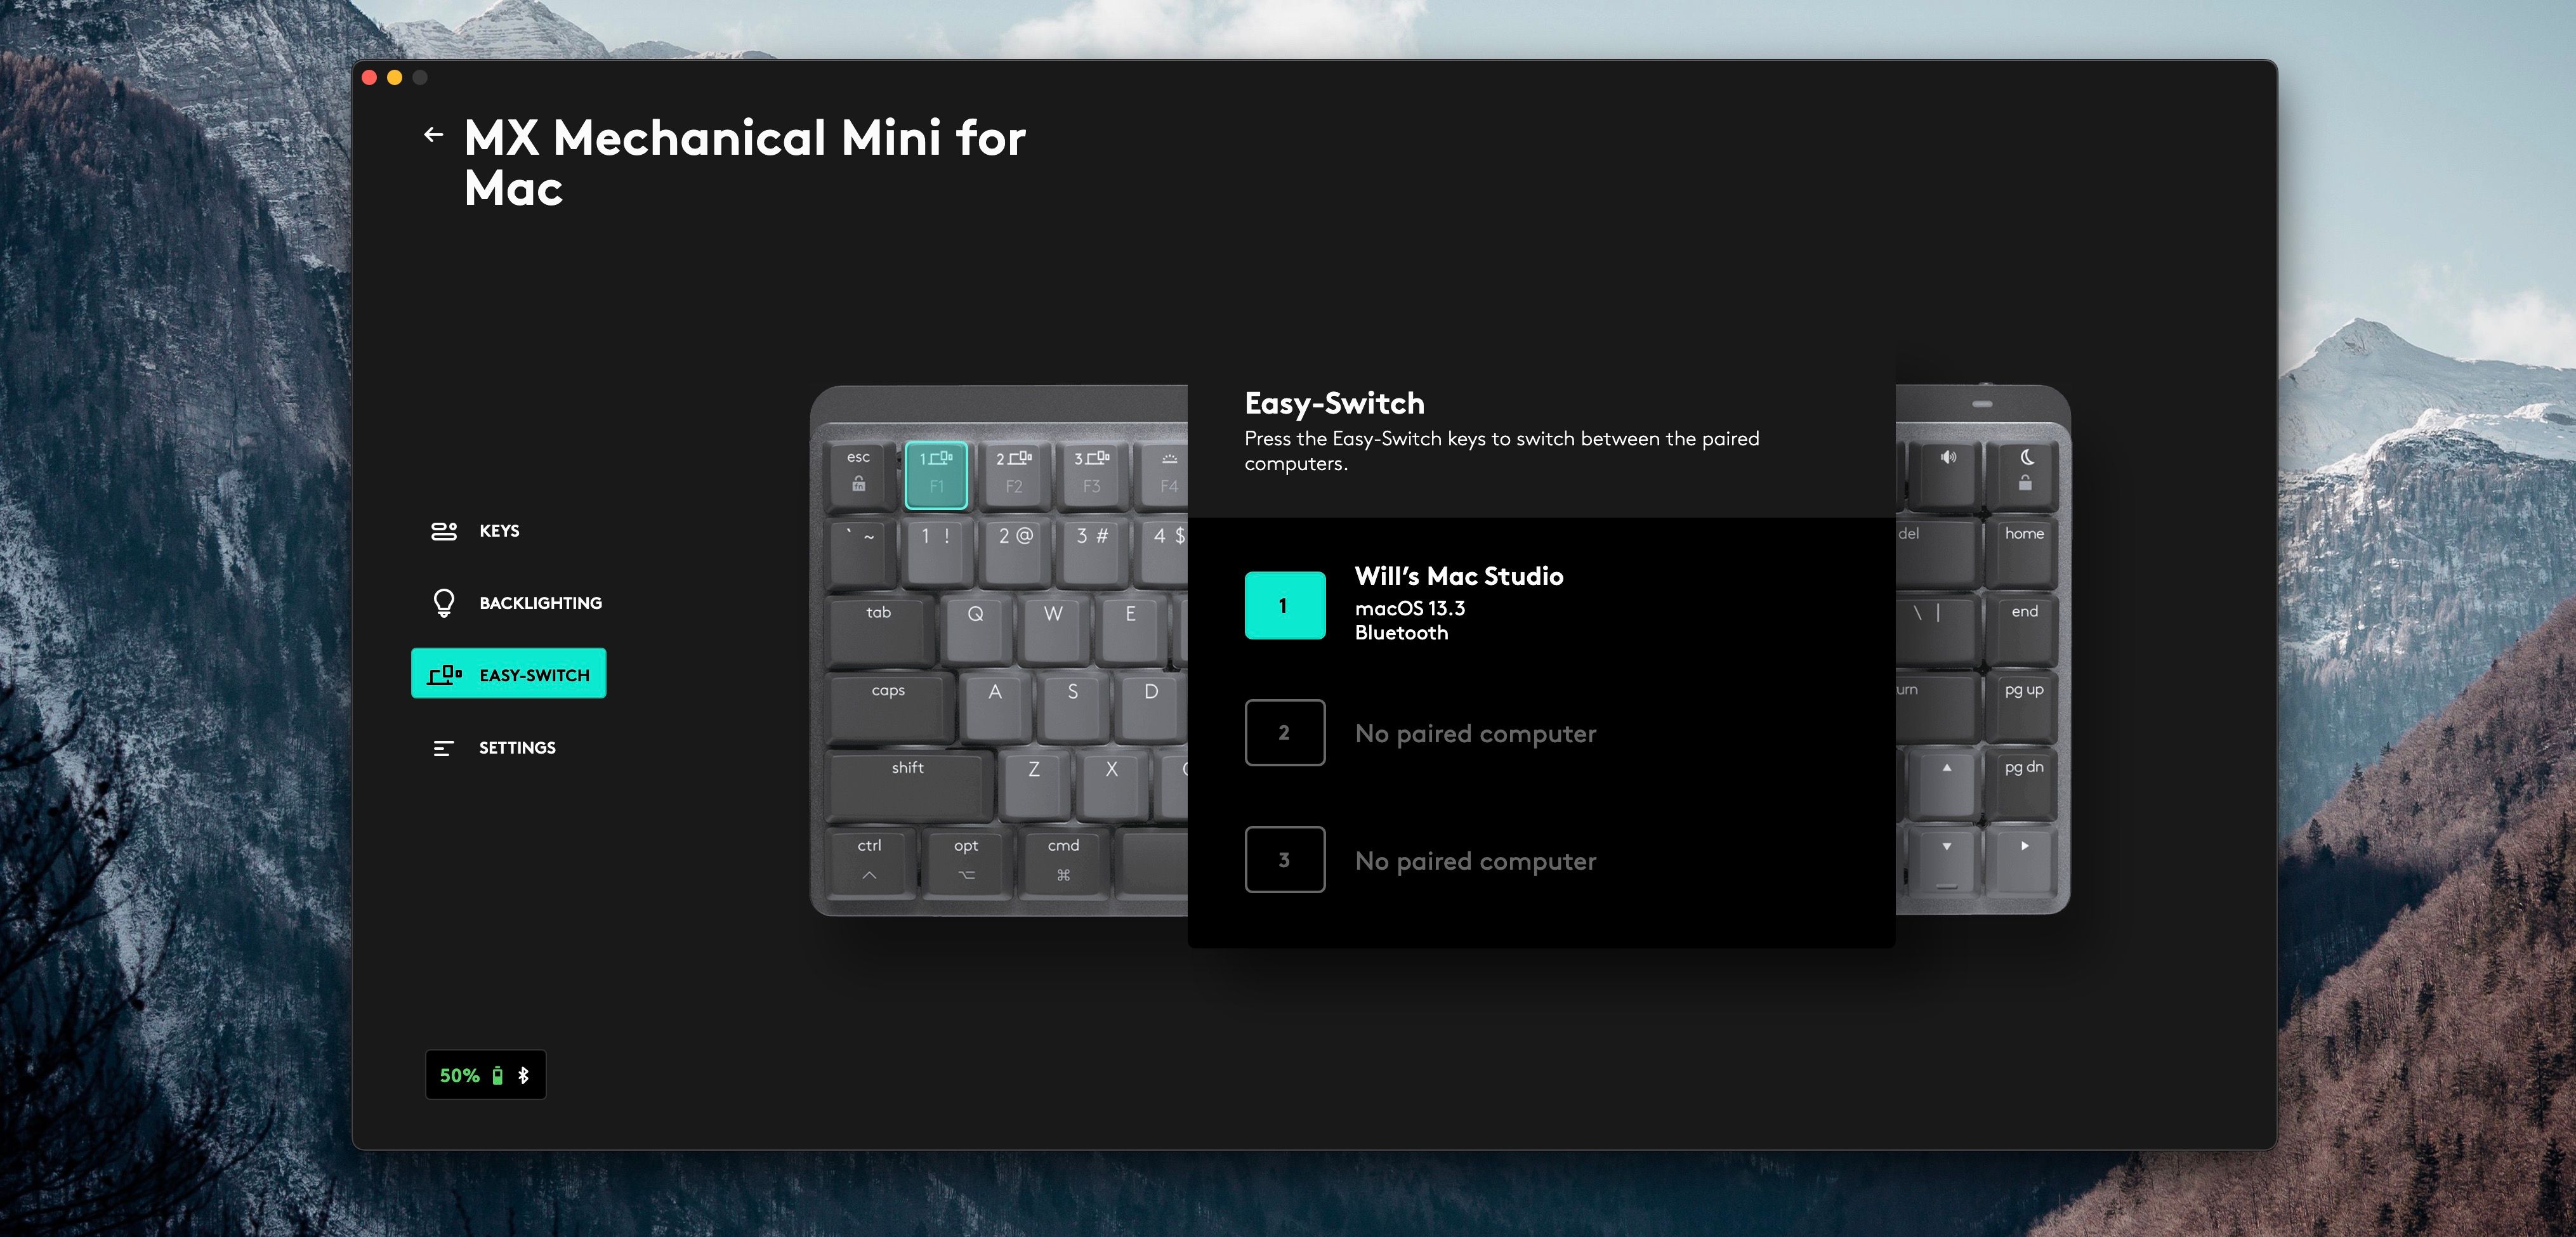
Task: Select the empty channel 2 slot
Action: pyautogui.click(x=1285, y=733)
